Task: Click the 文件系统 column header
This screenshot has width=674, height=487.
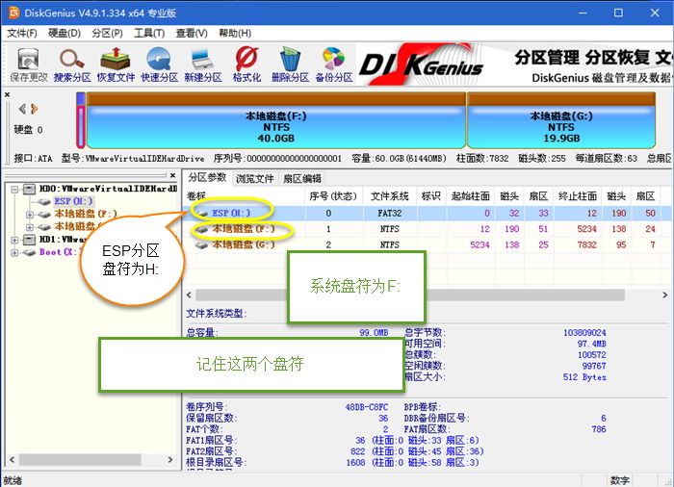Action: point(389,196)
